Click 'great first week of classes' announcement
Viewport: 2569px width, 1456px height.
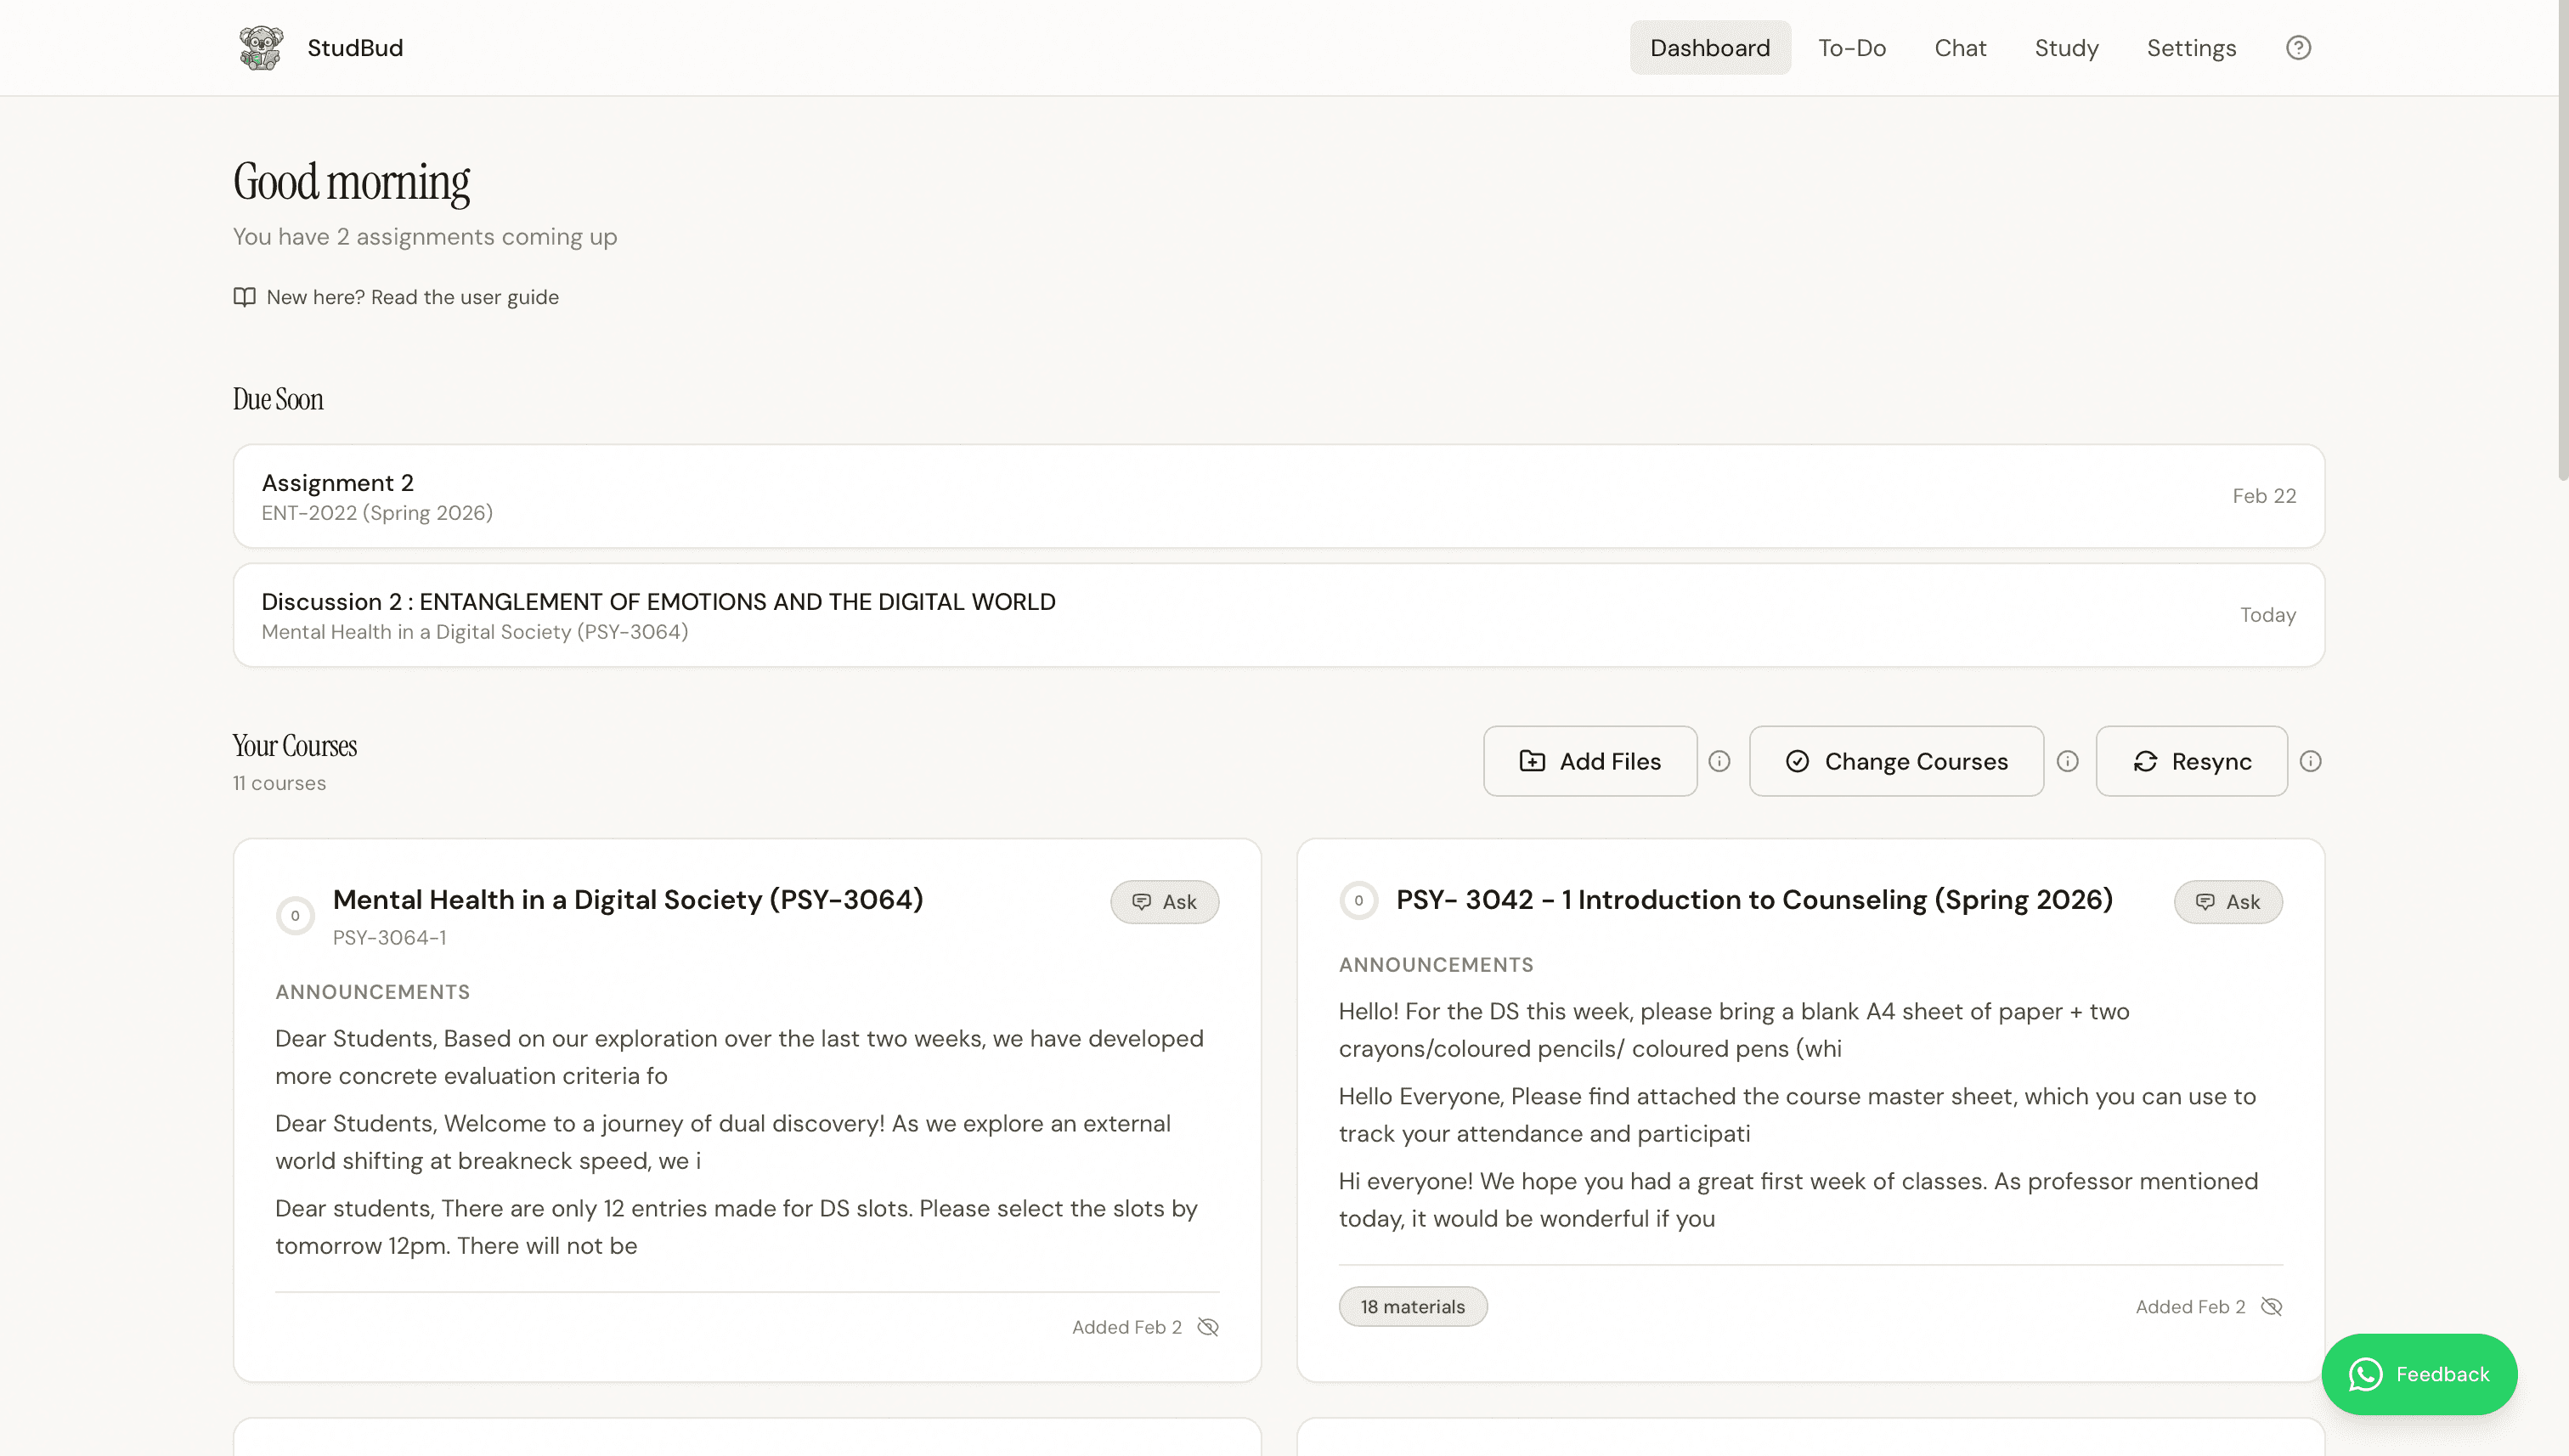pyautogui.click(x=1798, y=1200)
